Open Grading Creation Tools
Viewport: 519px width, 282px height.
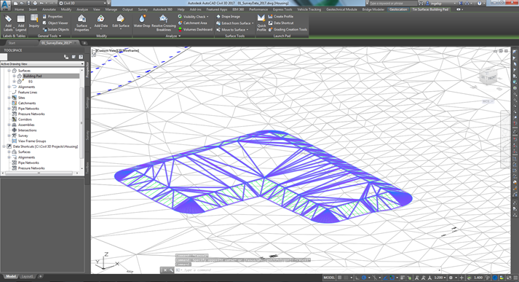[288, 29]
